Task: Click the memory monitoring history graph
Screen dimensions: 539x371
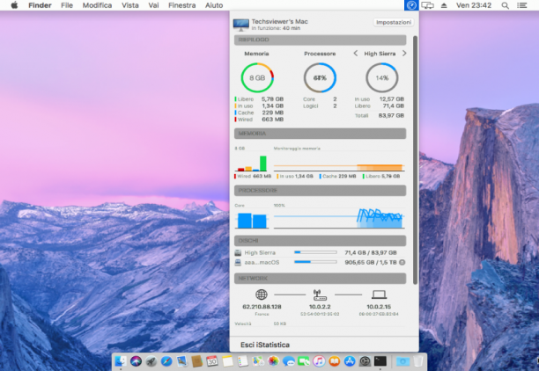Action: tap(339, 161)
